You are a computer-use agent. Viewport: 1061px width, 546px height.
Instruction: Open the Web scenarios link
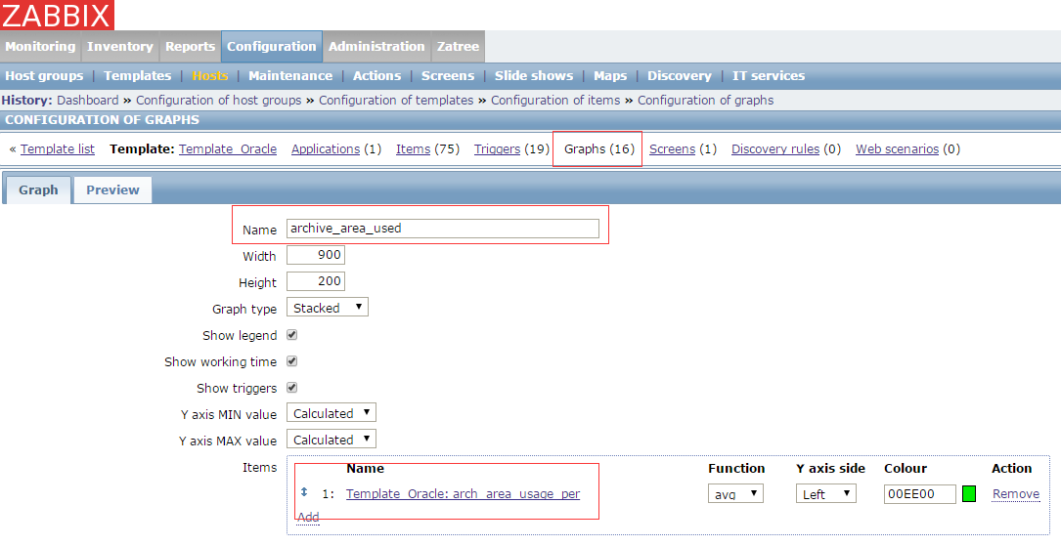point(898,148)
